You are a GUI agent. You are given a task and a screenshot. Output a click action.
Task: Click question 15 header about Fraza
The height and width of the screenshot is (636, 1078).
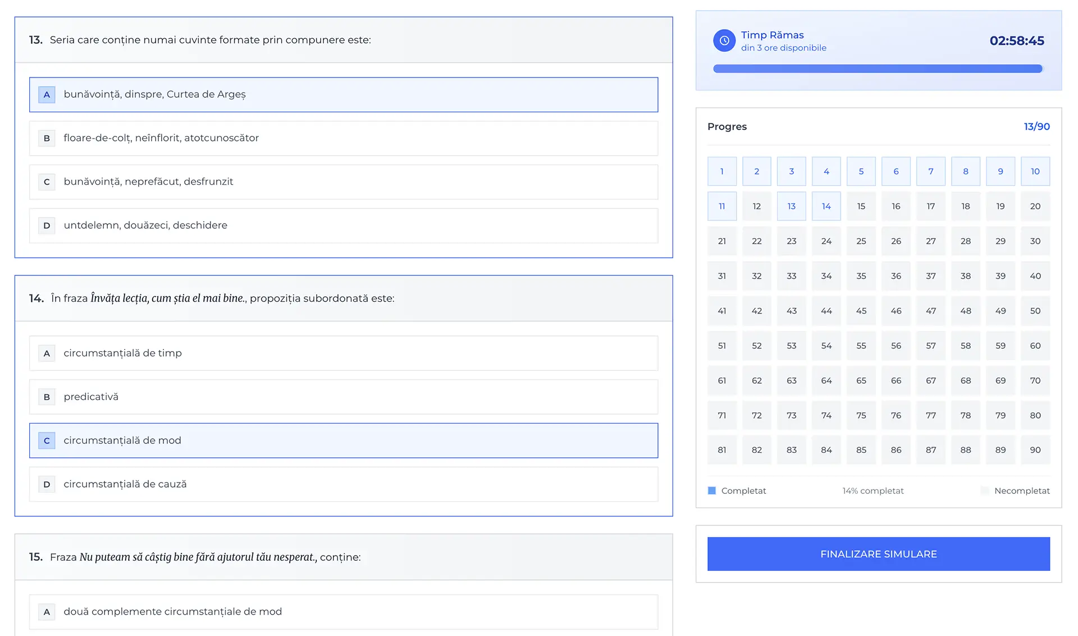[x=205, y=557]
